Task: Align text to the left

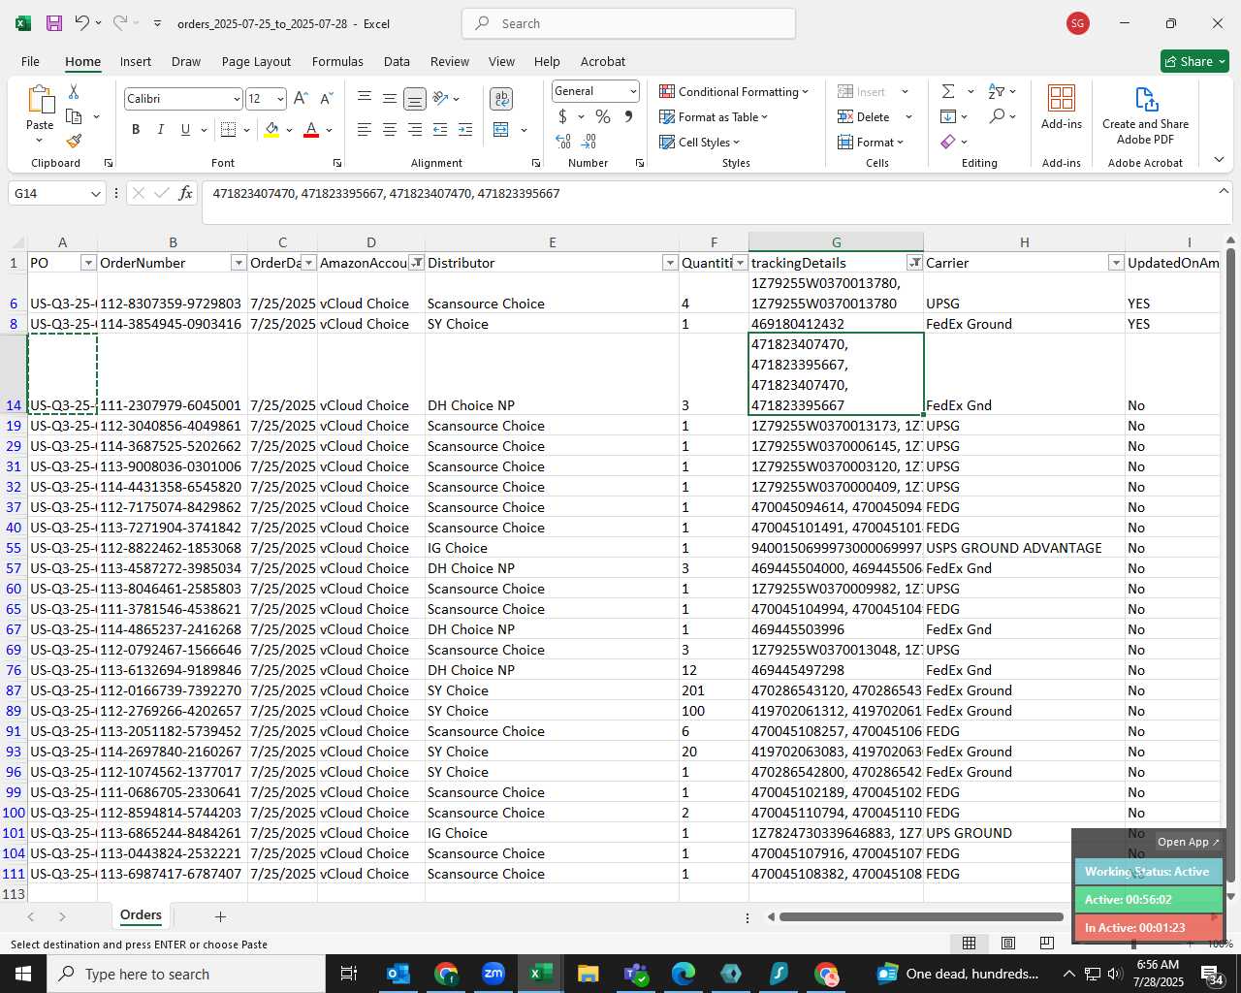Action: pos(365,130)
